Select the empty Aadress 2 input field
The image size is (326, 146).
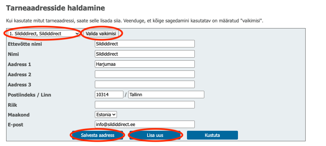144,74
